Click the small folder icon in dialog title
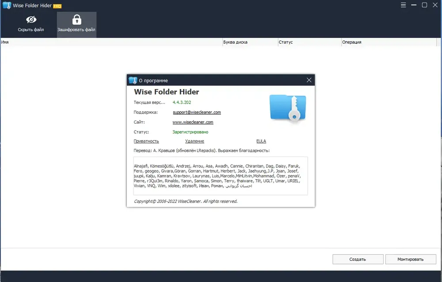The image size is (442, 282). coord(133,80)
